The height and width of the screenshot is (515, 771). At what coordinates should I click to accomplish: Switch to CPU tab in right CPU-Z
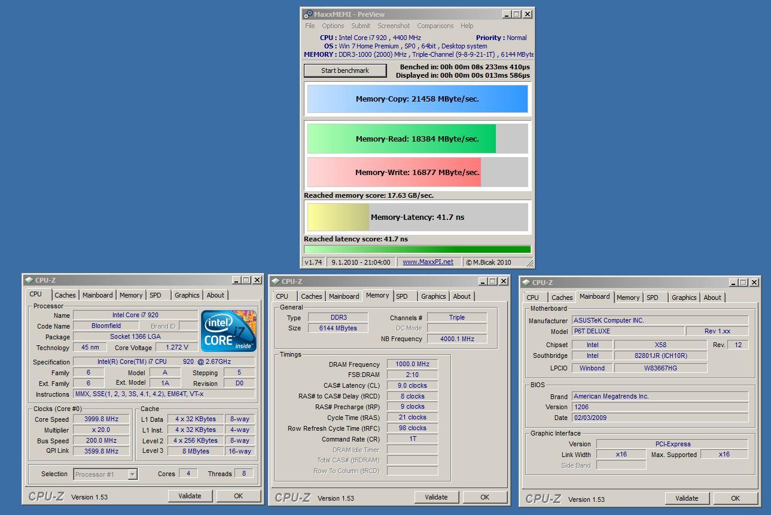533,298
